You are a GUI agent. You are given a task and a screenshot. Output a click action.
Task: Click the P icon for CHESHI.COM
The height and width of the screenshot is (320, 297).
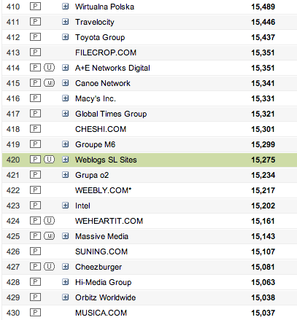[35, 129]
